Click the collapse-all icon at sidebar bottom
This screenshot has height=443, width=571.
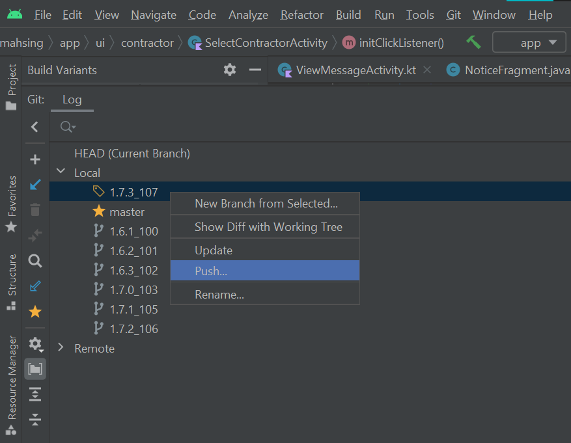click(x=35, y=420)
